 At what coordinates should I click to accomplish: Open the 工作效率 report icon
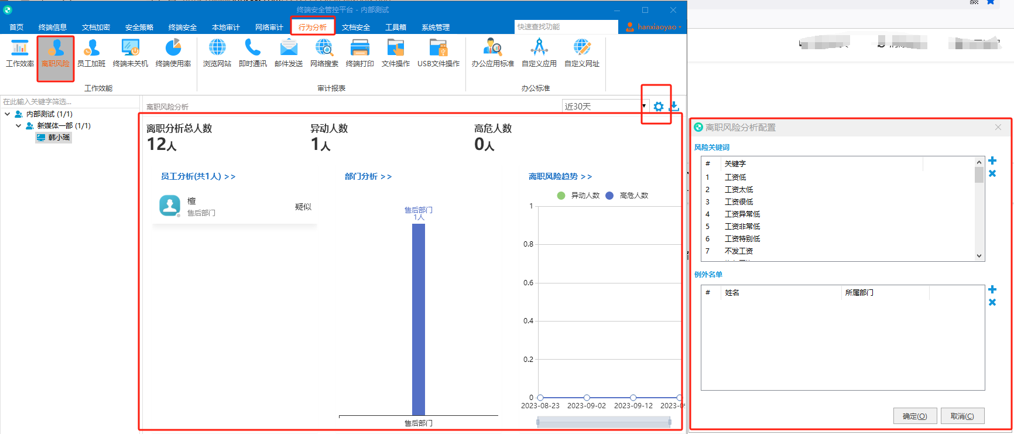click(20, 53)
